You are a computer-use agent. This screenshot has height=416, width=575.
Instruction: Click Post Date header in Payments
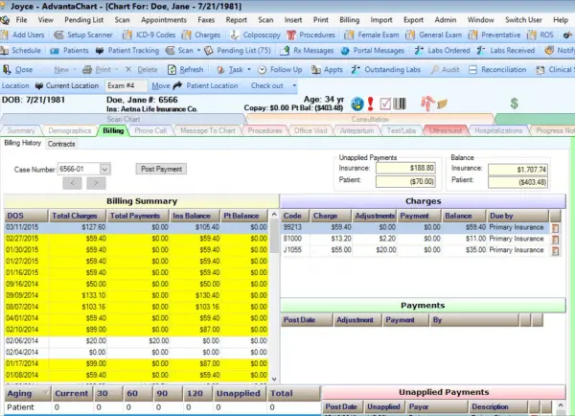pos(307,320)
